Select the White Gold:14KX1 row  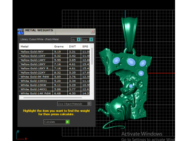coord(54,89)
